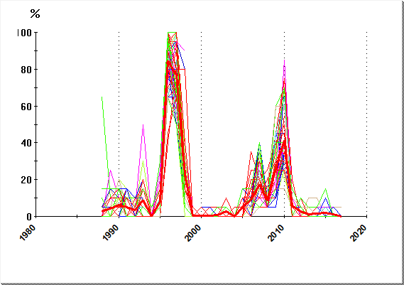This screenshot has width=404, height=285.
Task: Click the 20 y-axis label
Action: pos(26,180)
